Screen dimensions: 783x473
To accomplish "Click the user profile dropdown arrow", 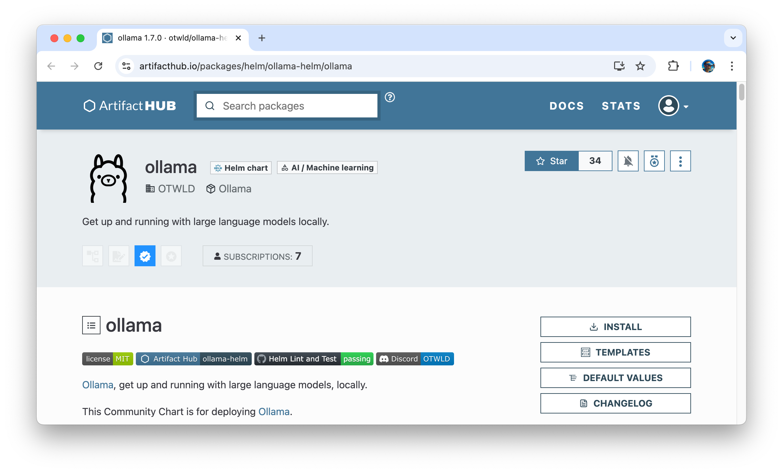I will coord(685,106).
